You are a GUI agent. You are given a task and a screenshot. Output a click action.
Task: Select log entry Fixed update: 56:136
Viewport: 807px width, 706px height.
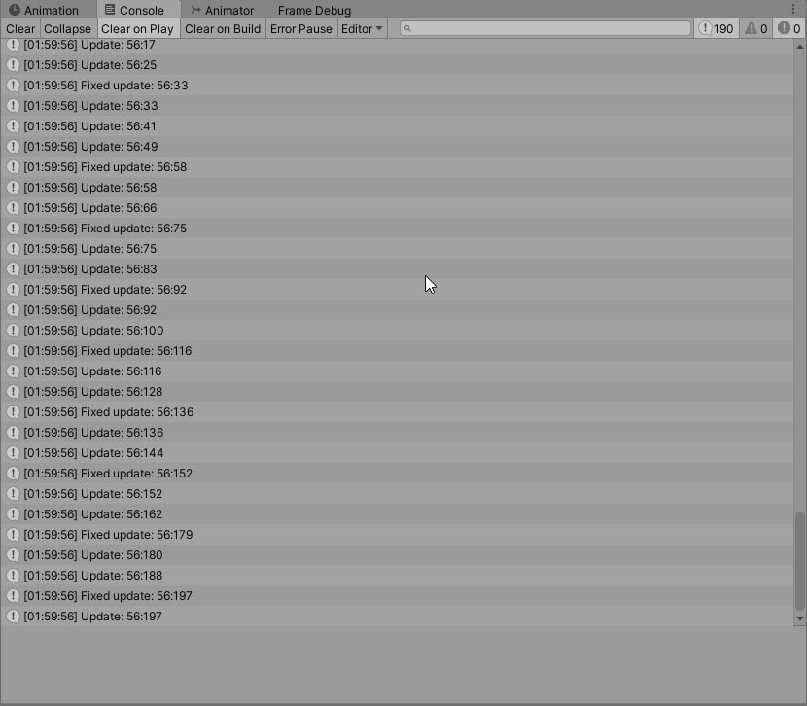click(397, 412)
